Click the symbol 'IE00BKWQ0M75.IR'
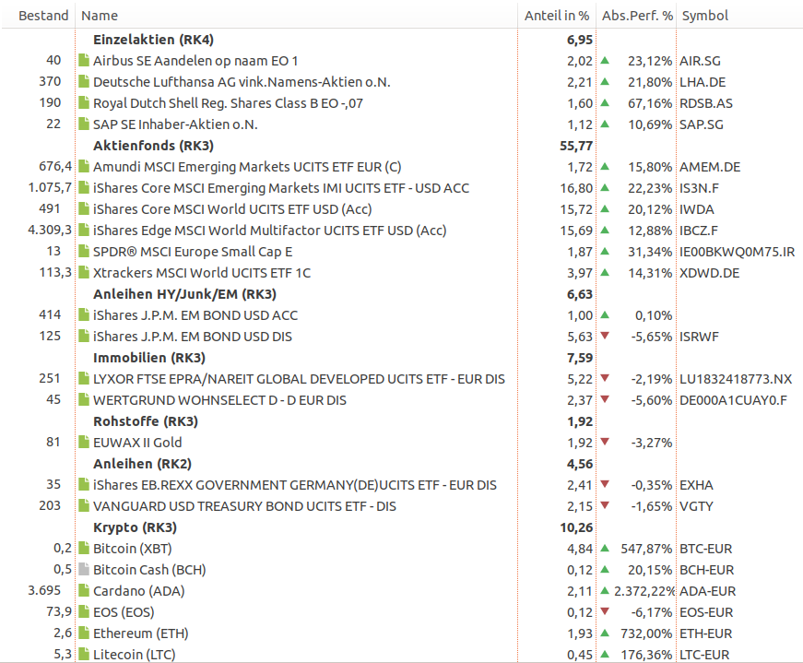The image size is (803, 663). [x=737, y=252]
